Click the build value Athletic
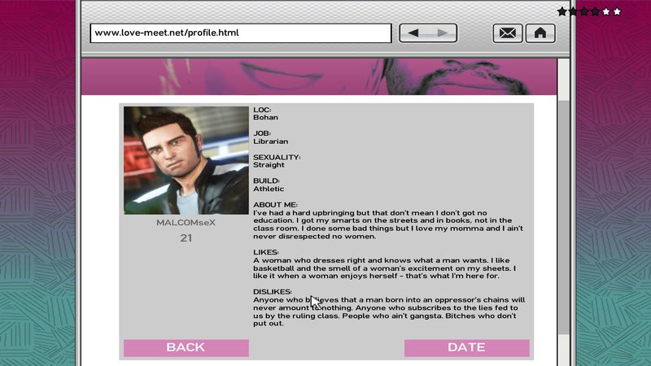 point(269,189)
